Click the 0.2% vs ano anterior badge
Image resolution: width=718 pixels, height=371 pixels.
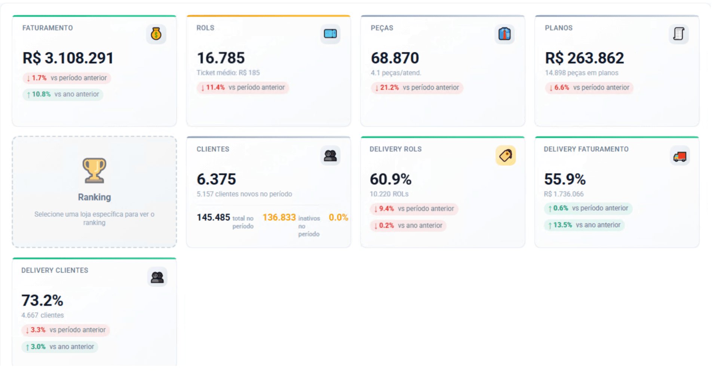click(408, 225)
